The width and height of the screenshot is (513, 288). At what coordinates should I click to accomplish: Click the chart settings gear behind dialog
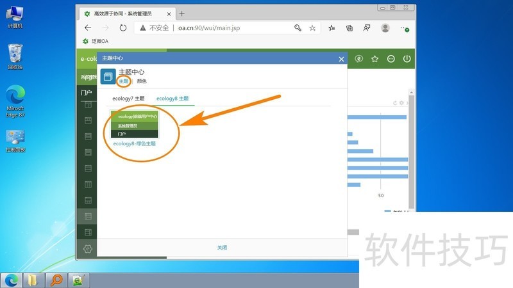(401, 103)
